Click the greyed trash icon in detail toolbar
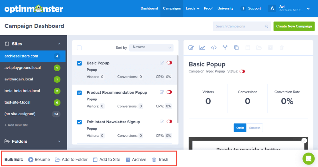Screen dimensions: 318x167 click(x=282, y=48)
